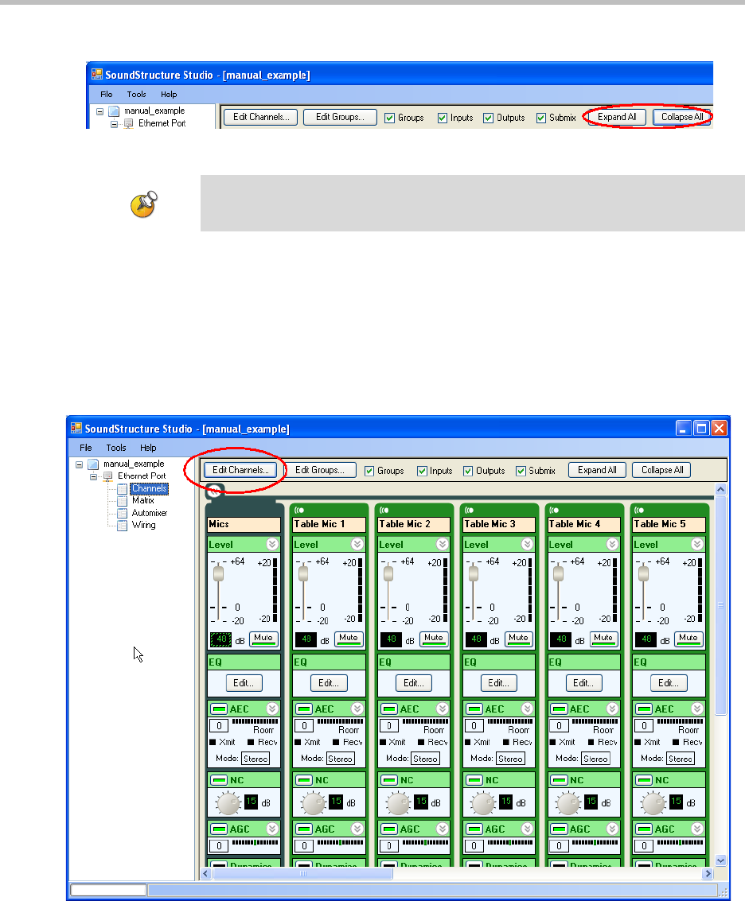Click the collapse chevron icon above Mics group
The image size is (745, 901).
[215, 492]
